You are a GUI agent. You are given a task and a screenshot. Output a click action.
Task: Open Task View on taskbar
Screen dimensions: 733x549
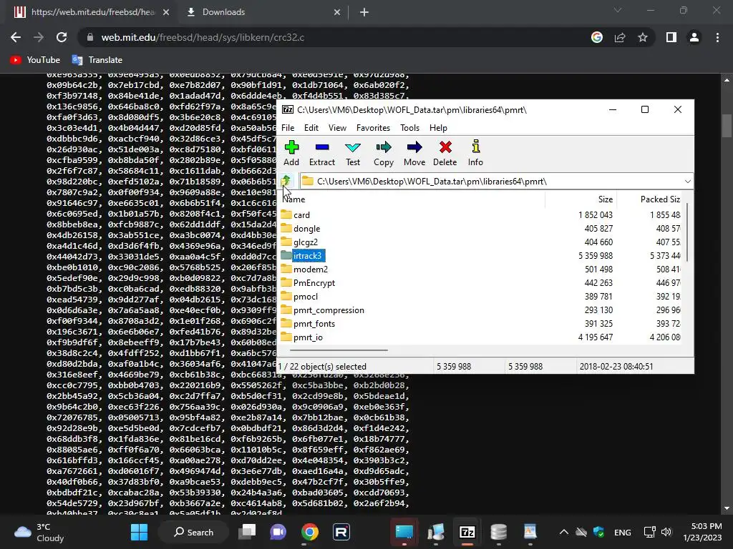247,532
